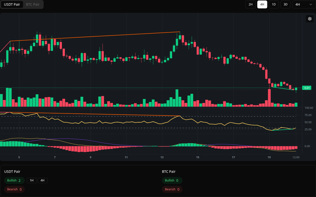Activate the USDT Pair tab
Image resolution: width=316 pixels, height=197 pixels.
point(12,4)
